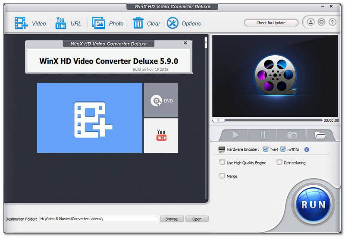Screen dimensions: 345x237
Task: Click the large blue add video tile
Action: [x=90, y=118]
